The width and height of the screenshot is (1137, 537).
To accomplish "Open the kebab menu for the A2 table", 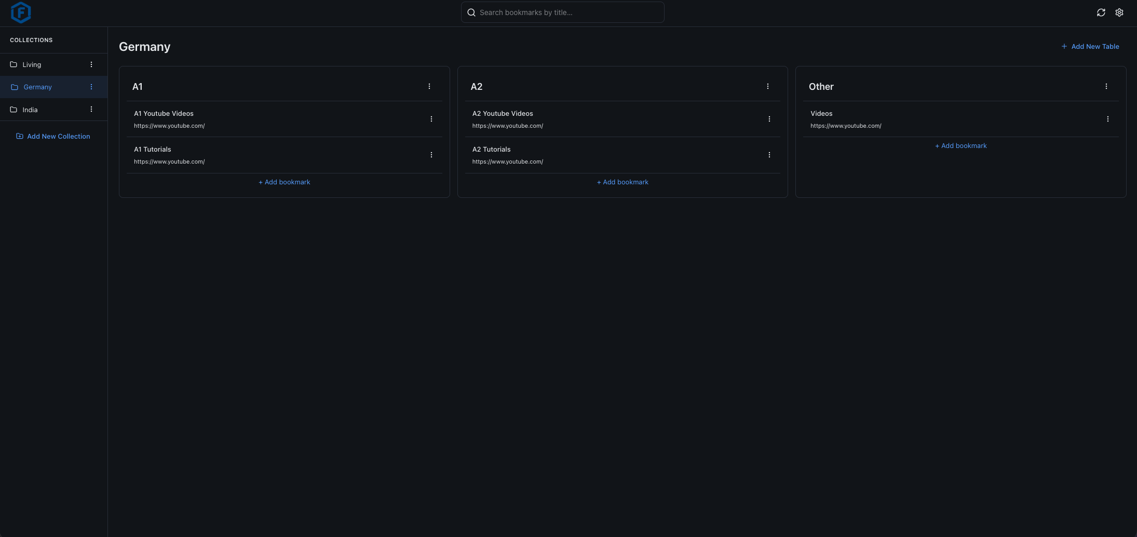I will (768, 86).
